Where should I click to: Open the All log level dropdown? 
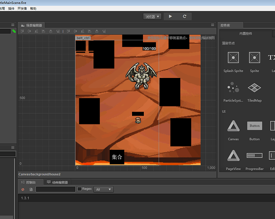pyautogui.click(x=104, y=190)
